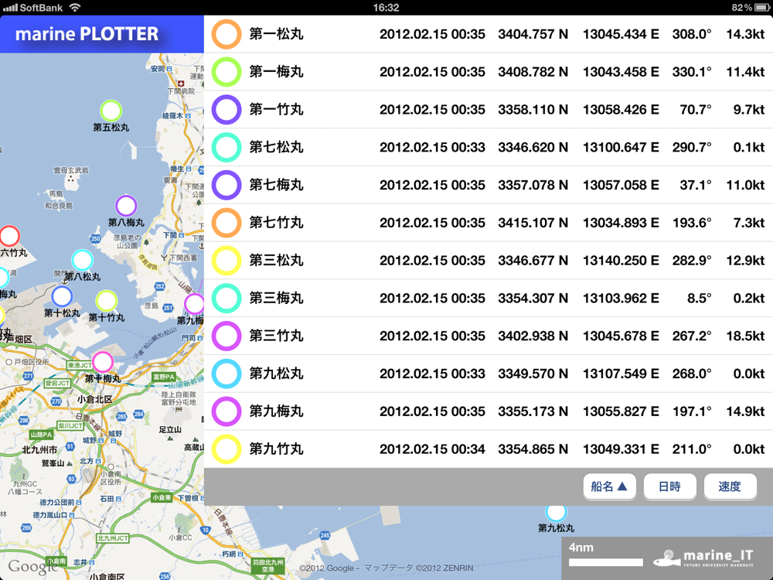Tap the marine PLOTTER title banner
The image size is (773, 580).
coord(101,34)
